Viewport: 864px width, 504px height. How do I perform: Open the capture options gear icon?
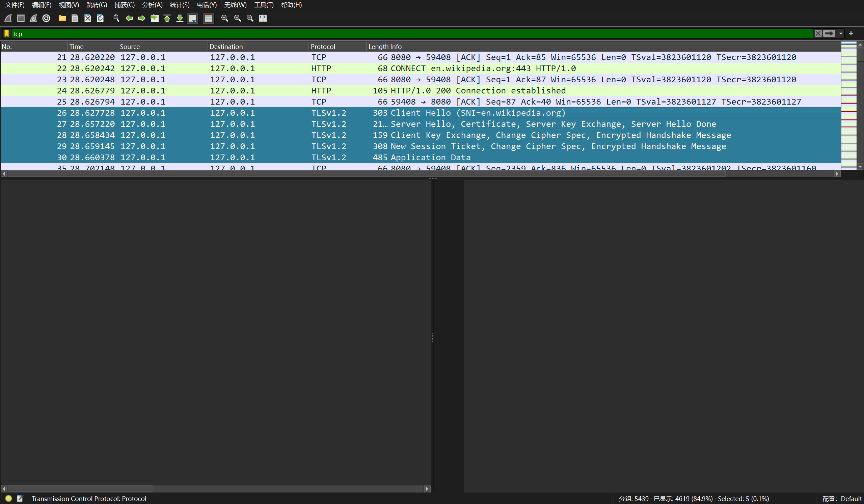coord(46,18)
